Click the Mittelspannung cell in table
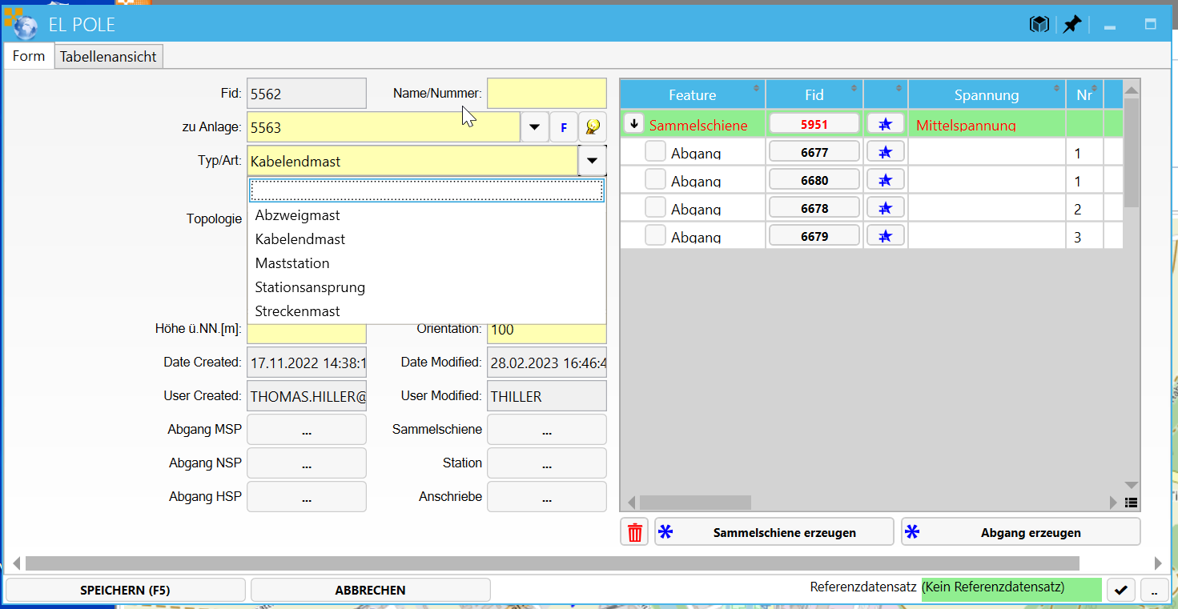Screen dimensions: 1178x609 [x=987, y=125]
